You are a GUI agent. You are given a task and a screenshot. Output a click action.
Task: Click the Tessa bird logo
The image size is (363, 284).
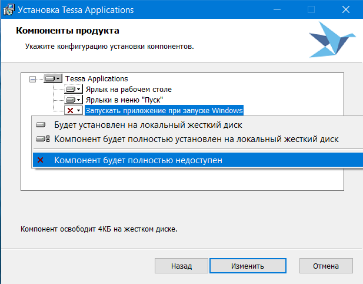(x=332, y=39)
